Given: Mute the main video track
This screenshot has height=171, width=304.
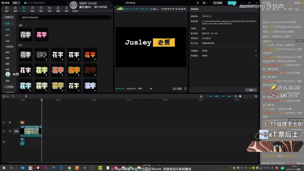Looking at the screenshot, I should [10, 131].
